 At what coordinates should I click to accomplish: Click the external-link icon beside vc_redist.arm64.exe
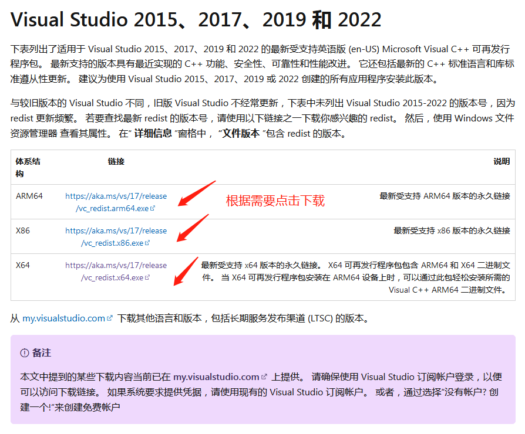click(153, 208)
